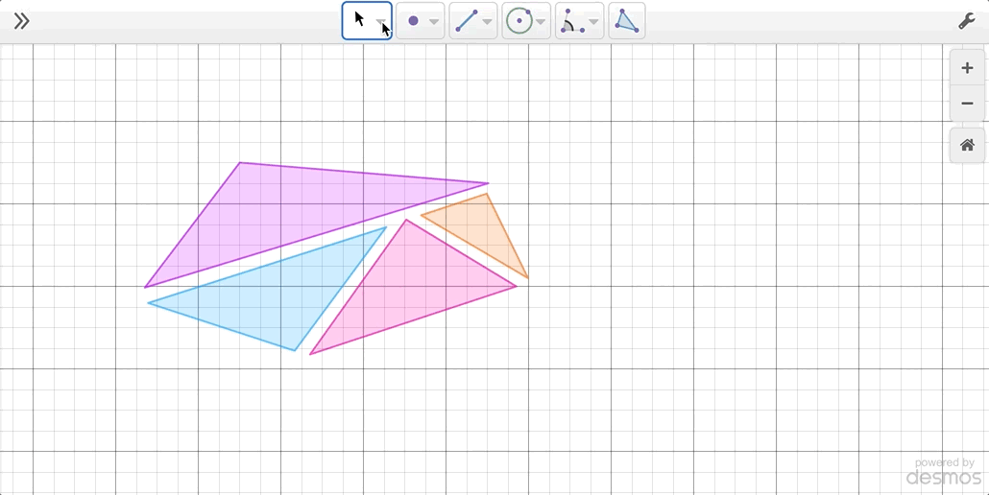This screenshot has width=989, height=495.
Task: Zoom out with the minus button
Action: coord(967,104)
